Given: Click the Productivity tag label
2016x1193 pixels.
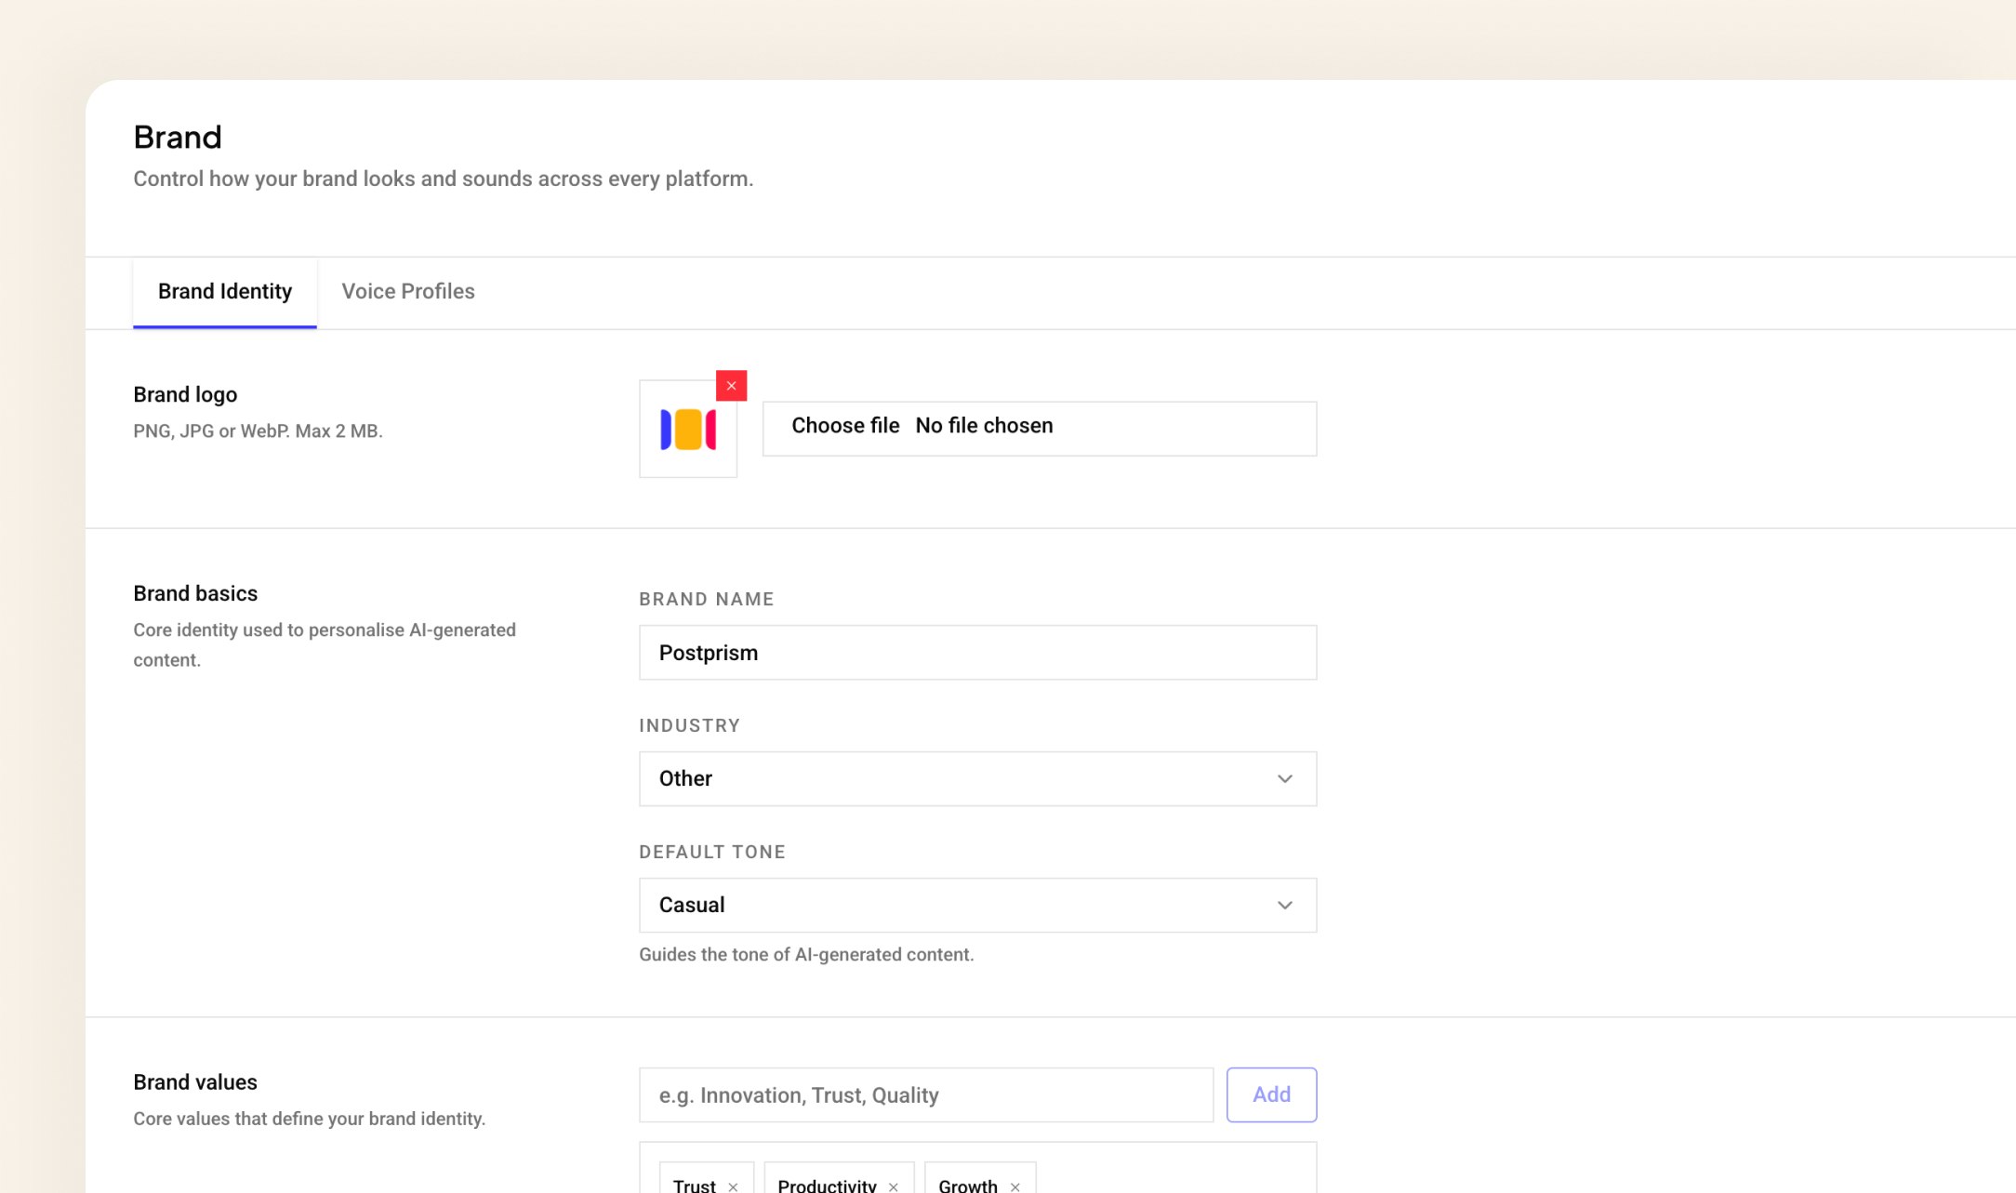Looking at the screenshot, I should pos(827,1186).
